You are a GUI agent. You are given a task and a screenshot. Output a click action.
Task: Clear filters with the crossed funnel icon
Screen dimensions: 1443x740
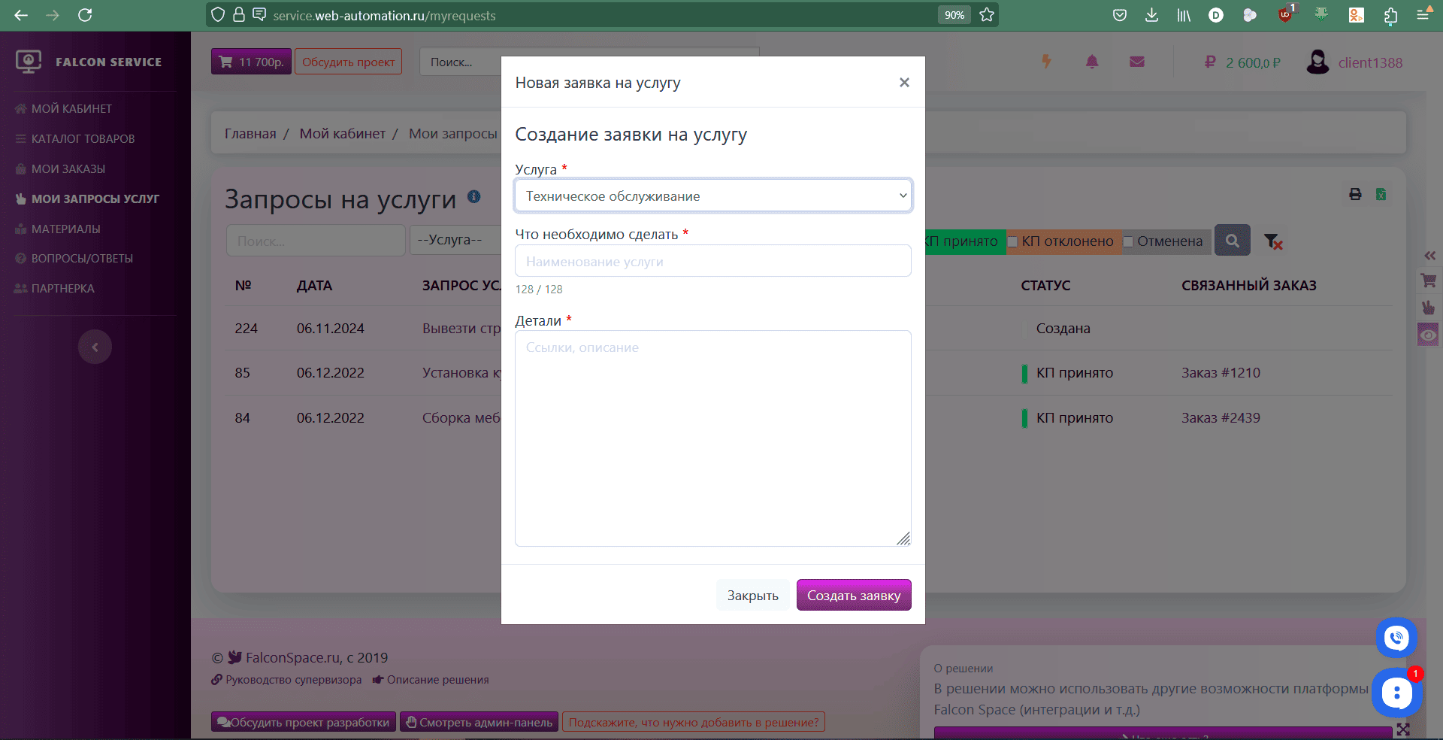click(1272, 241)
